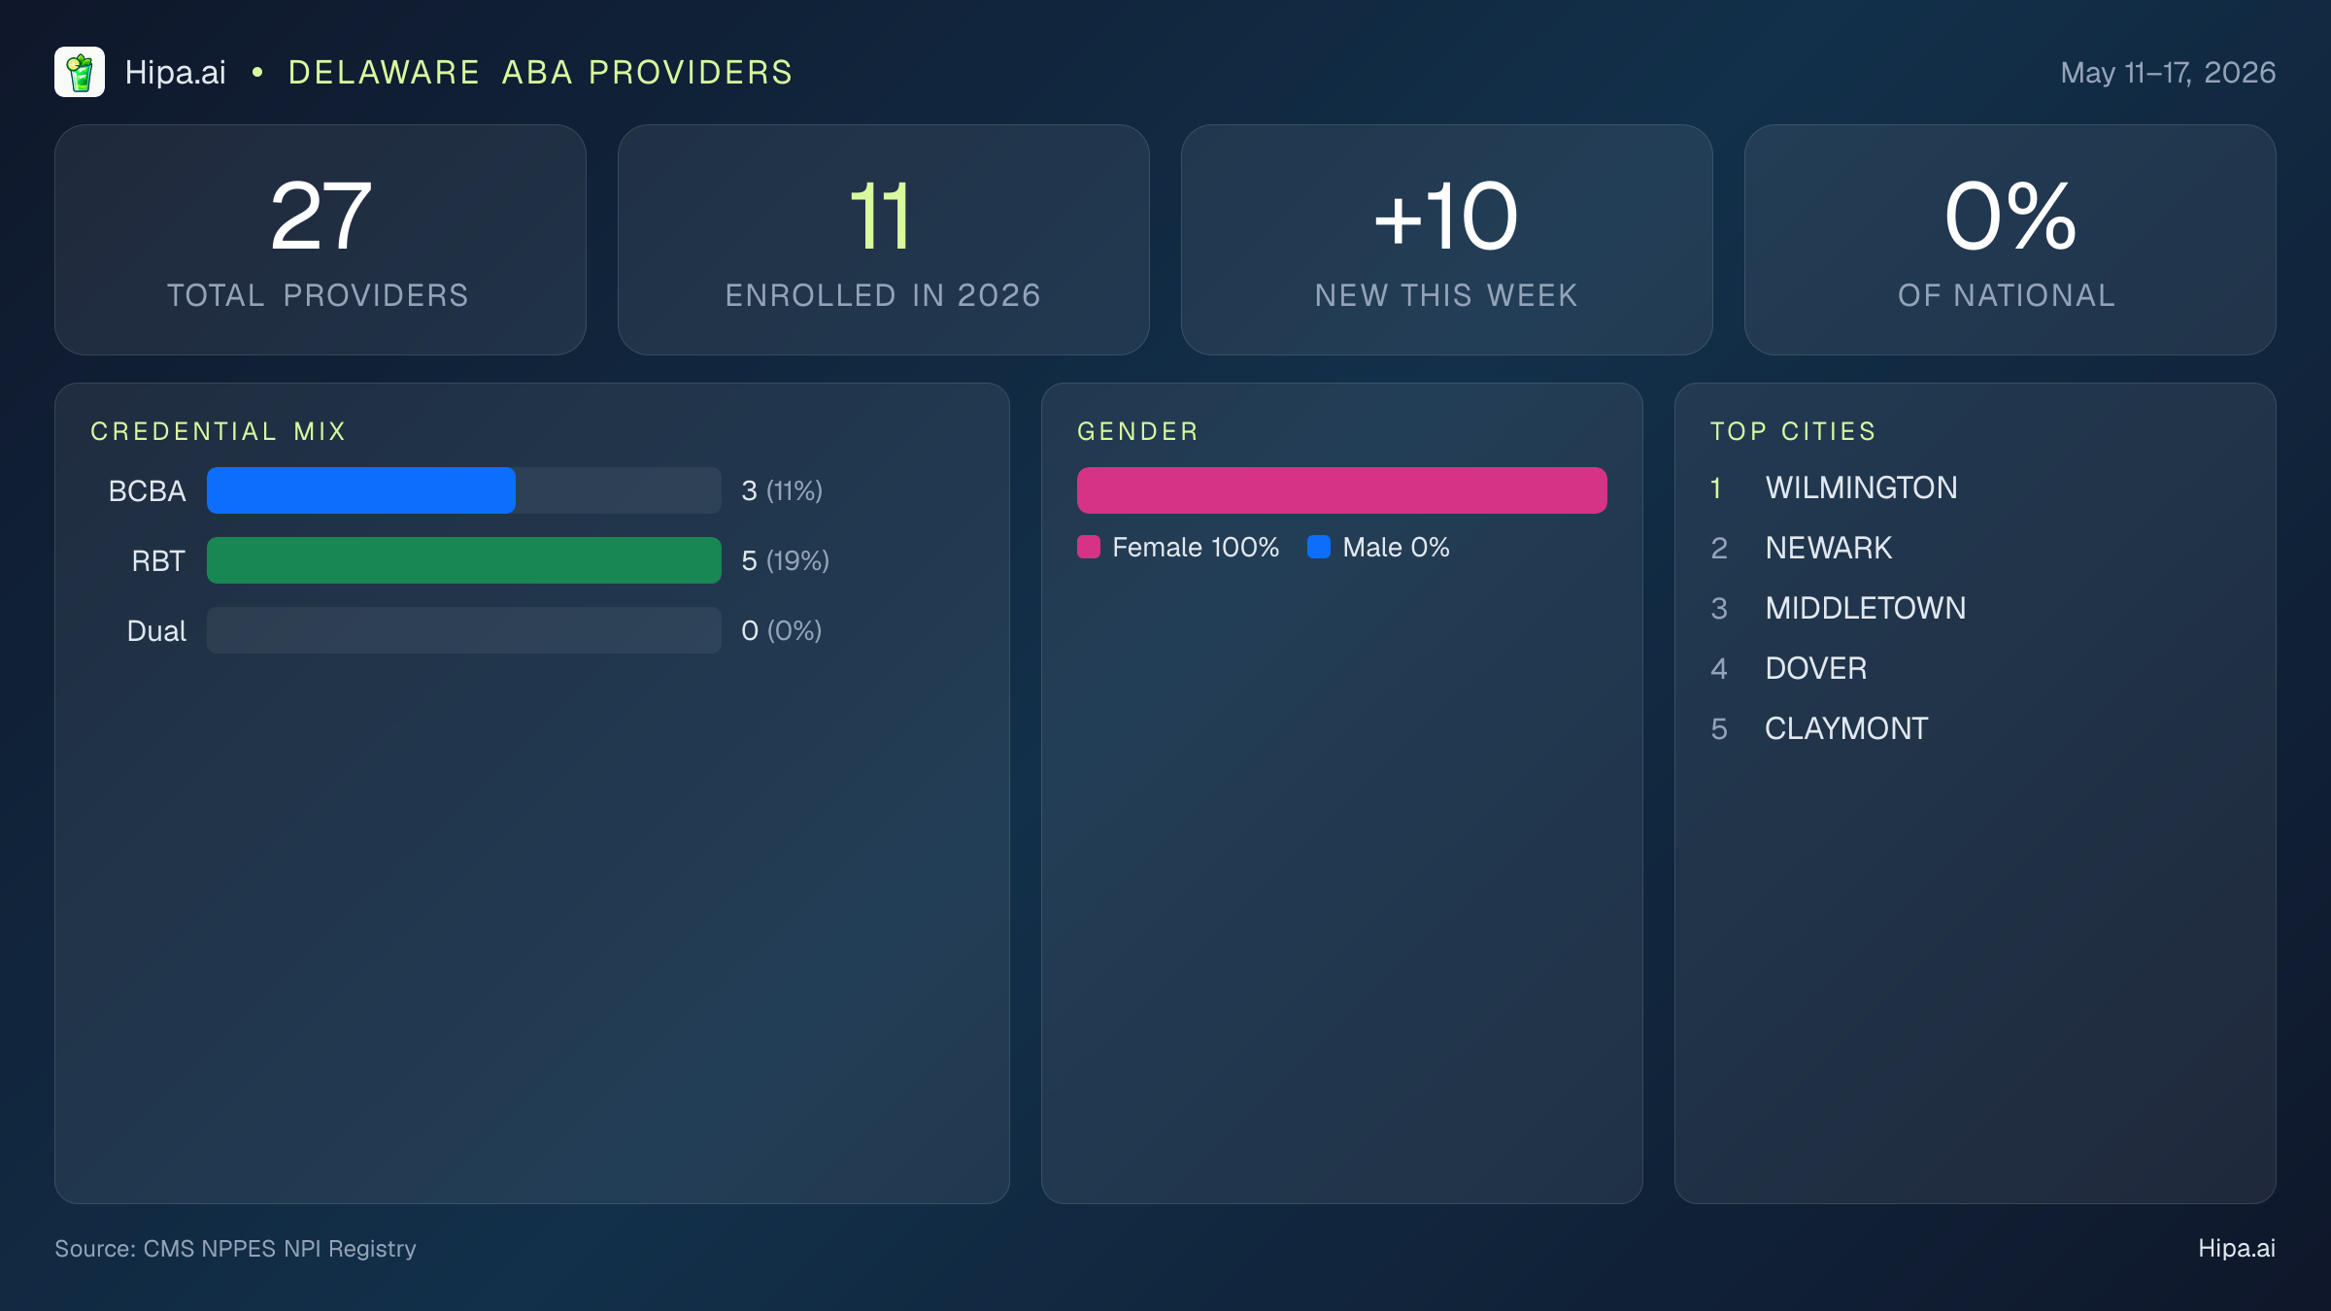The width and height of the screenshot is (2331, 1311).
Task: Click the Hipa.ai footer link
Action: coord(2237,1248)
